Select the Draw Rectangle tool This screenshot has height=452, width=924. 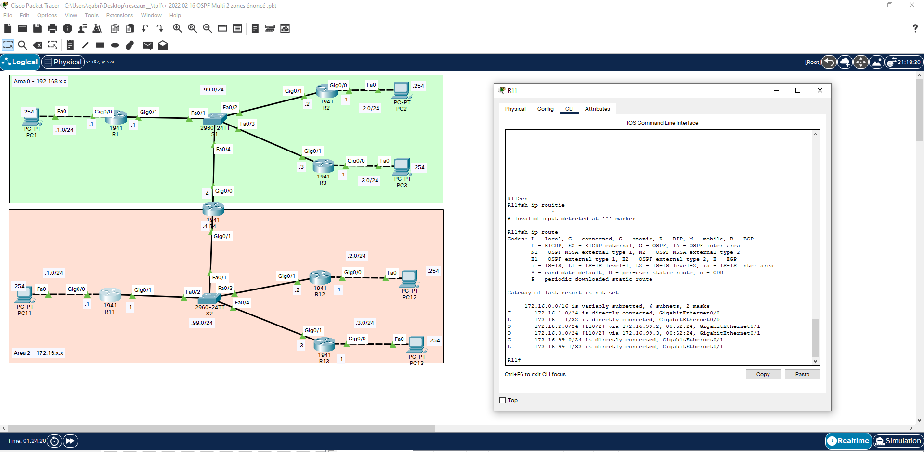100,45
